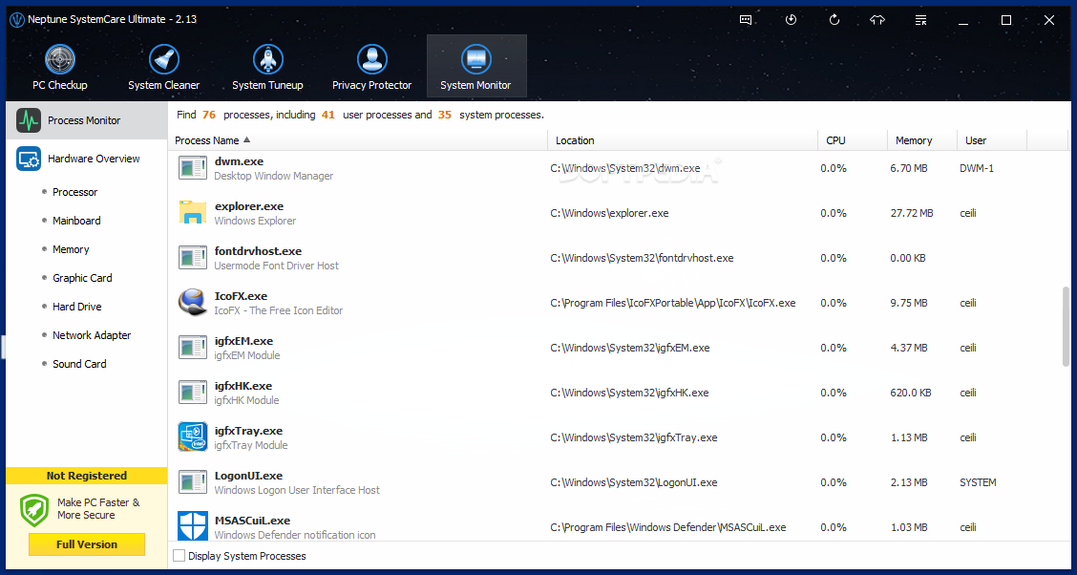Open the skin shirt icon
The image size is (1077, 575).
(877, 20)
